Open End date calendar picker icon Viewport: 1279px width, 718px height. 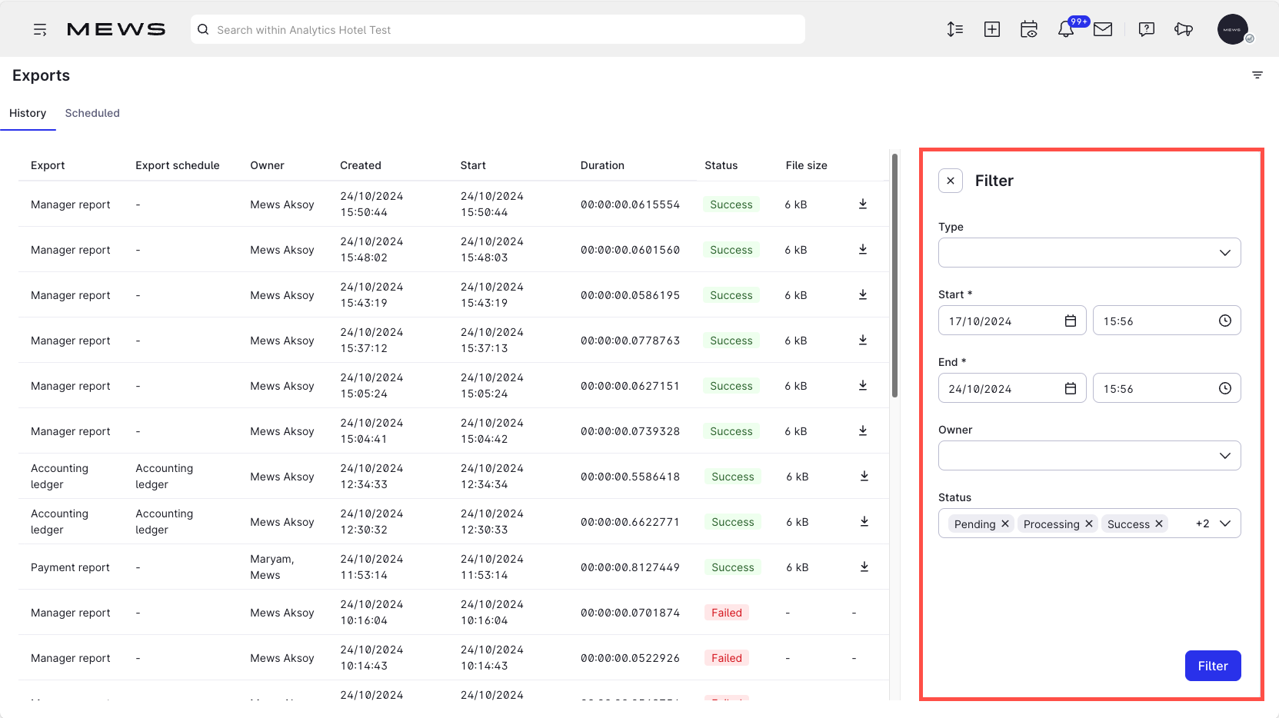point(1071,388)
